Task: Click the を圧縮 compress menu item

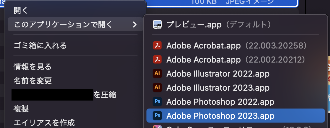Action: (105, 95)
